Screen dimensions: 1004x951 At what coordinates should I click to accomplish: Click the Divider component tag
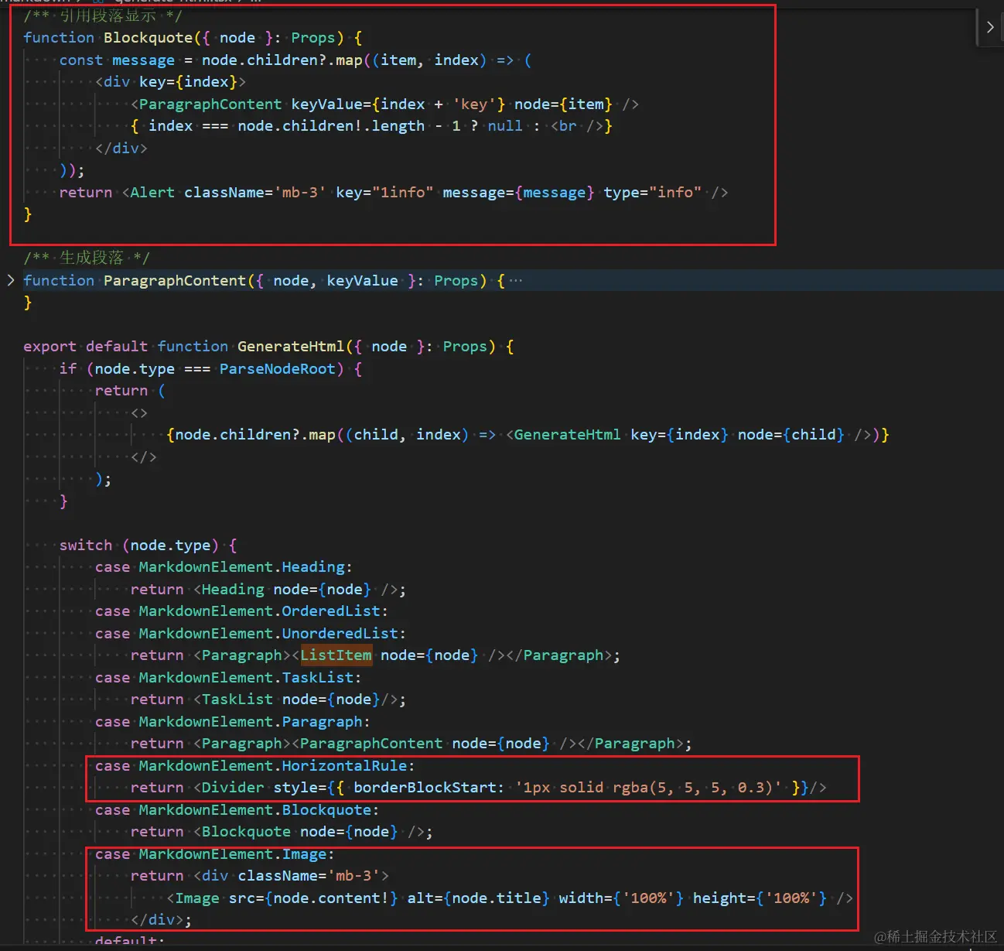click(x=233, y=788)
